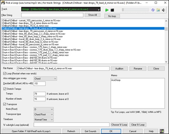Select tear drops_79_d_minor drums ev16.wav row
Screen dimensions: 169x134
(x=83, y=23)
